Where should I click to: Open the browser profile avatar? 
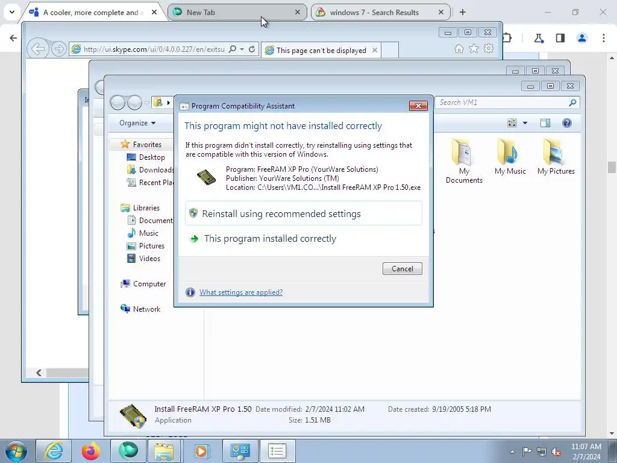[x=581, y=38]
